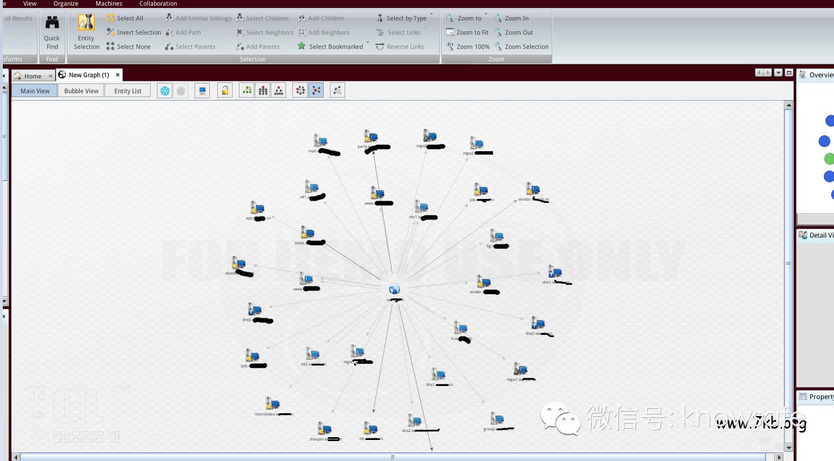
Task: Click Zoom In
Action: [511, 18]
